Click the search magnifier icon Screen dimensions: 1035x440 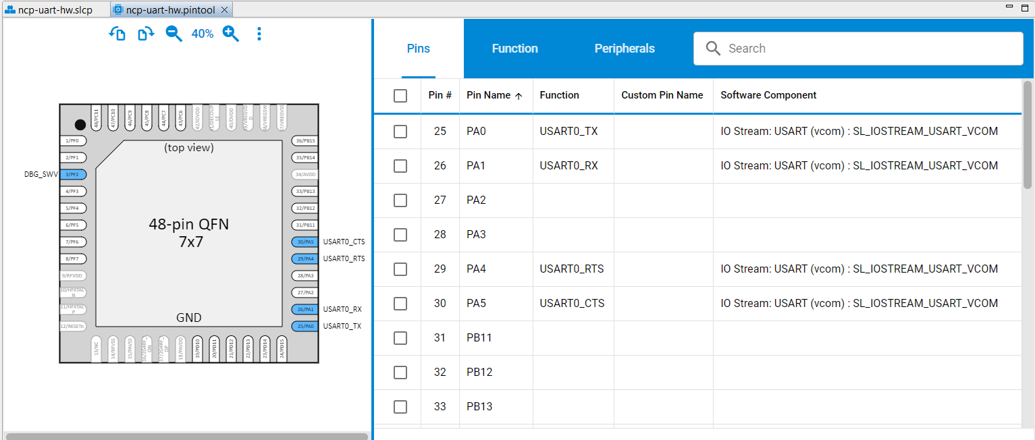coord(713,49)
